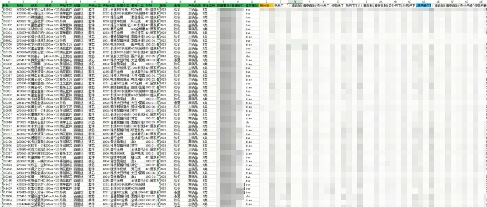Click the column U header letter
Image resolution: width=487 pixels, height=208 pixels.
pyautogui.click(x=295, y=2)
